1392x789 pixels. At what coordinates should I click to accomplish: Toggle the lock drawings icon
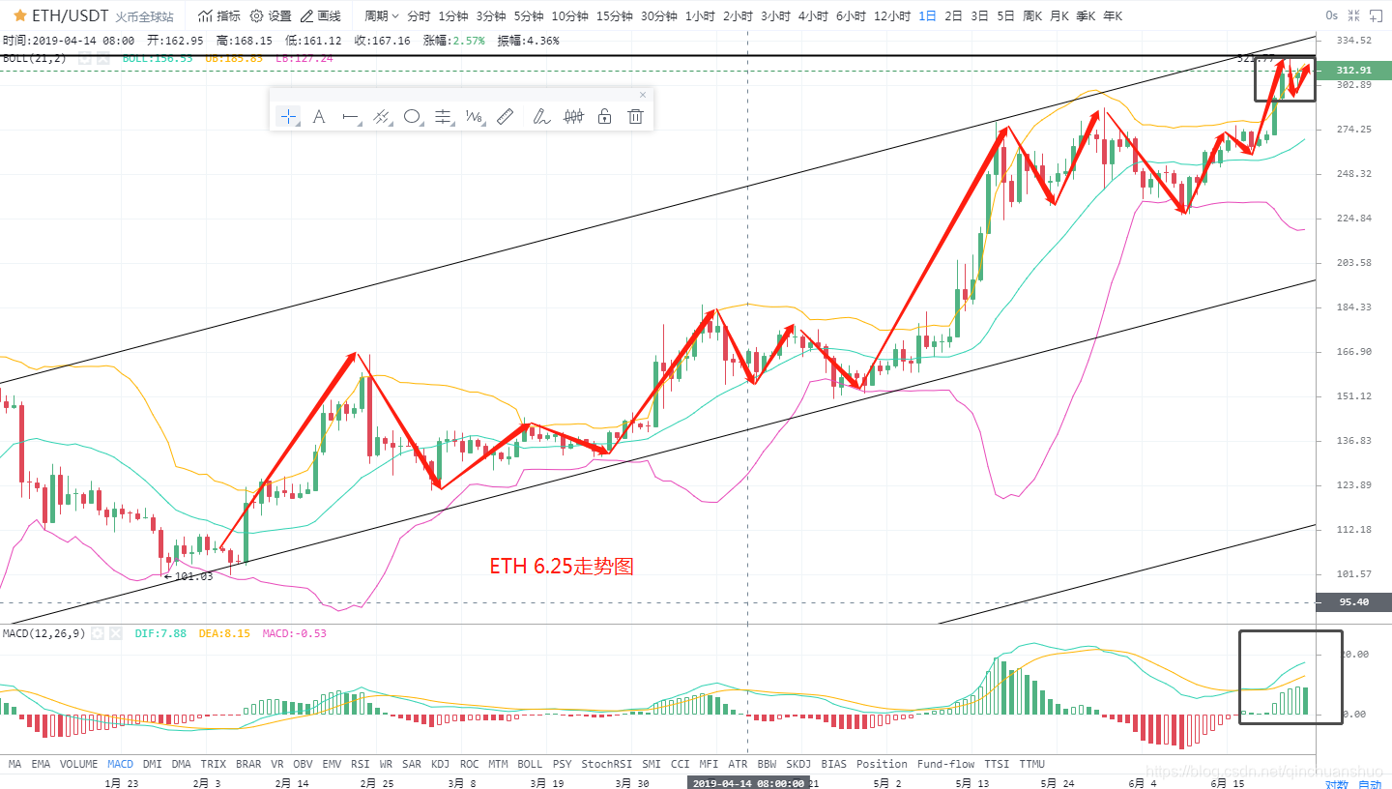604,117
